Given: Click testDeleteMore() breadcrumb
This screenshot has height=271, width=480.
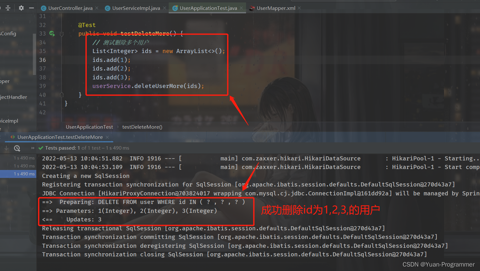Looking at the screenshot, I should coord(142,127).
